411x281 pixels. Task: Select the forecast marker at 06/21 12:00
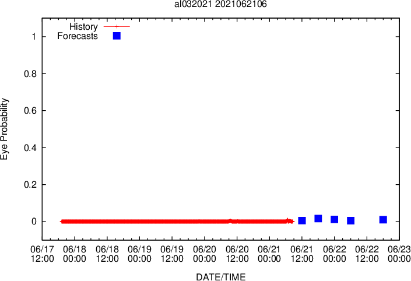click(302, 220)
